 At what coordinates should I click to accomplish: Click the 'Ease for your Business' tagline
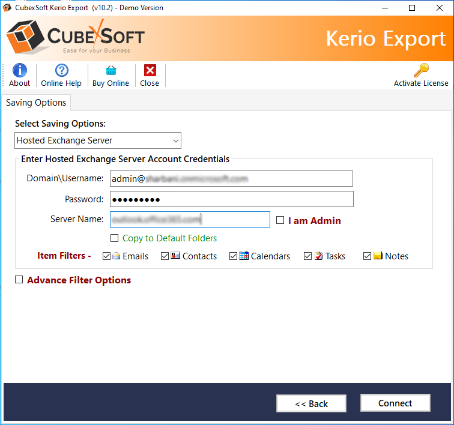point(97,50)
